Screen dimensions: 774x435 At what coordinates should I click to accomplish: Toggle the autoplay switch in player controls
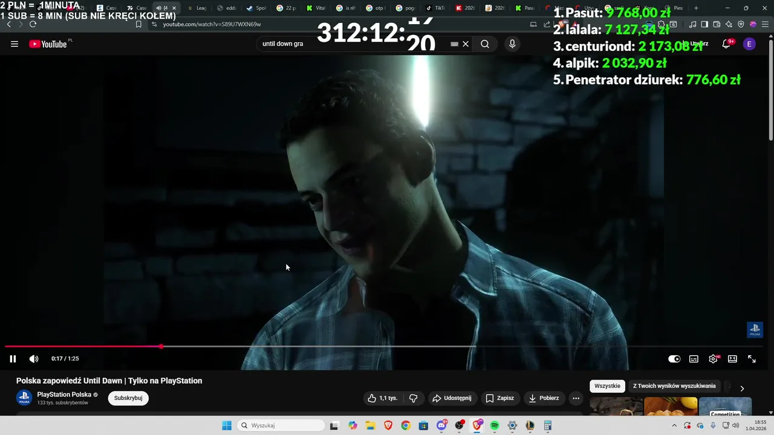tap(674, 359)
